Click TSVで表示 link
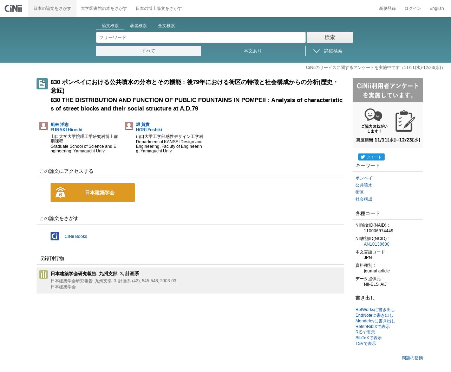Image resolution: width=451 pixels, height=372 pixels. click(366, 343)
